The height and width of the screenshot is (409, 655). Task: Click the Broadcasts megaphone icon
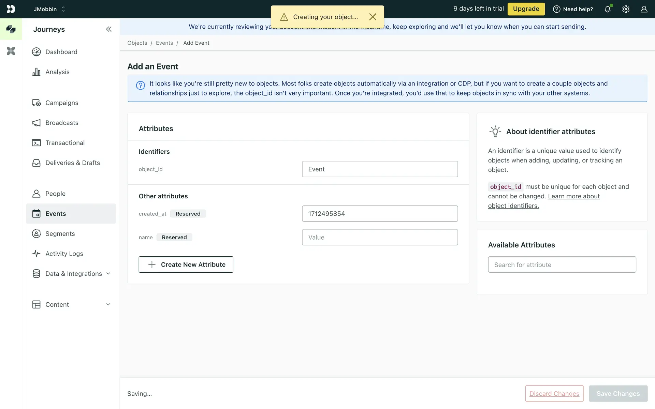tap(36, 123)
